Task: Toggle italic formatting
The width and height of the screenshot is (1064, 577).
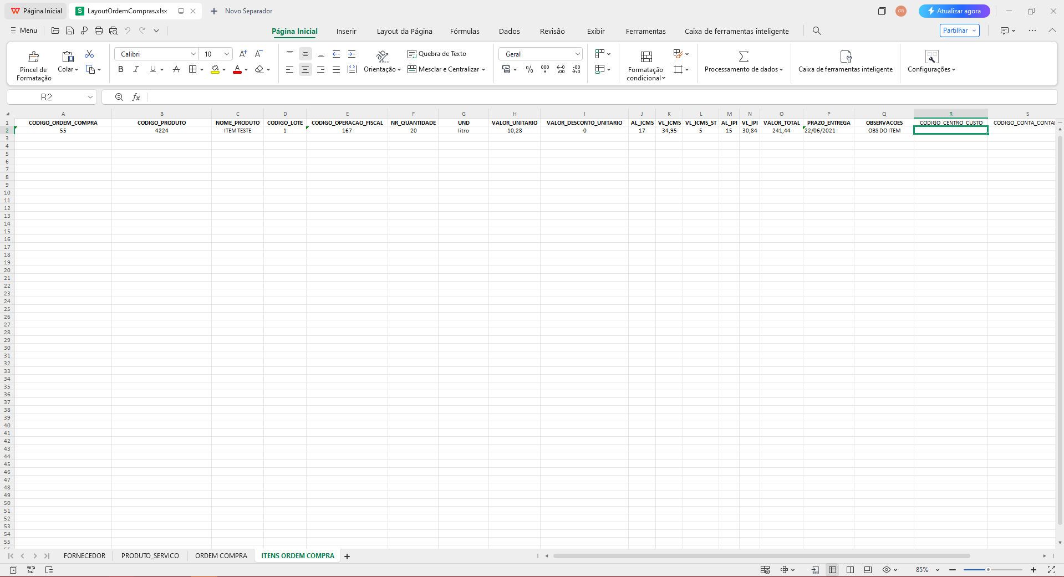Action: coord(136,69)
